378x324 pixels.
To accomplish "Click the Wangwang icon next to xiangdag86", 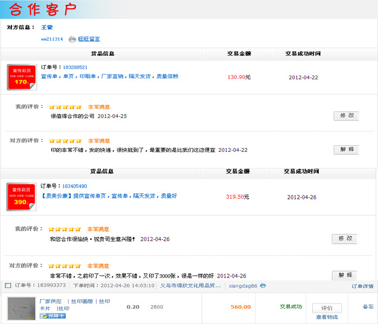I will pos(263,286).
